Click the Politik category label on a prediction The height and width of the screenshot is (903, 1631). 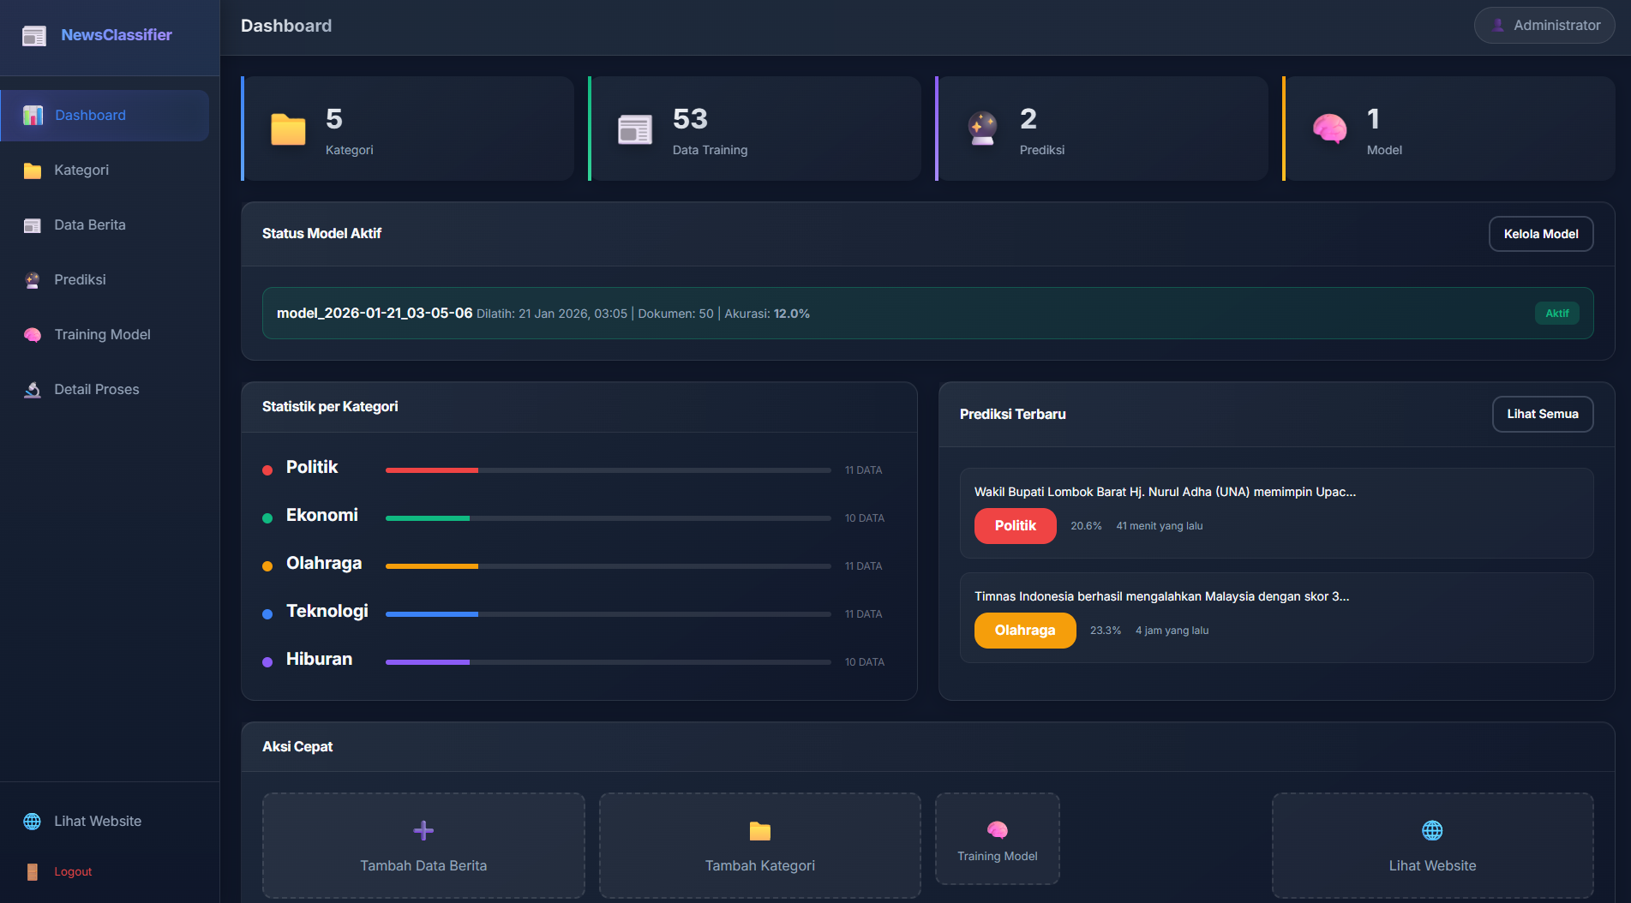pyautogui.click(x=1015, y=525)
